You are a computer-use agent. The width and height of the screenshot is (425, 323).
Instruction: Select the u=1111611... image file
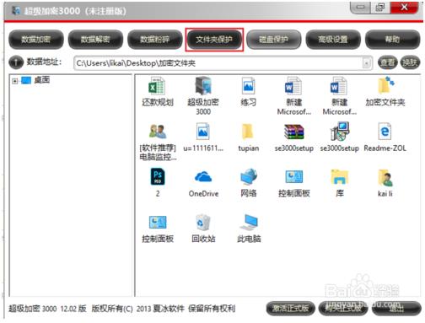coord(203,132)
